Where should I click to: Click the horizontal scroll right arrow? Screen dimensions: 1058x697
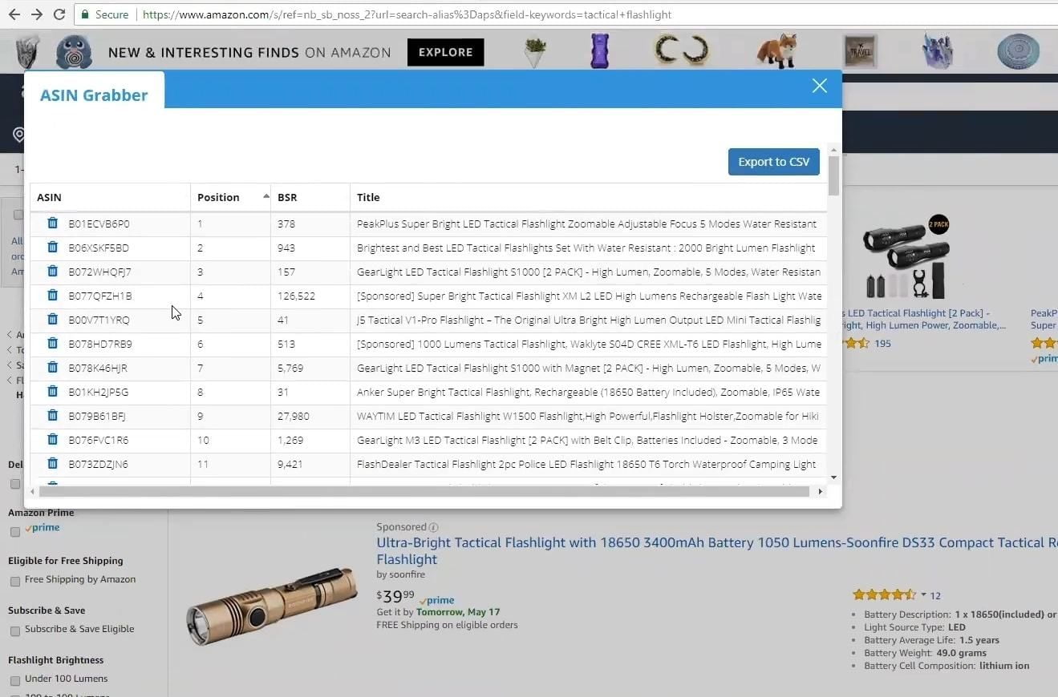(820, 491)
